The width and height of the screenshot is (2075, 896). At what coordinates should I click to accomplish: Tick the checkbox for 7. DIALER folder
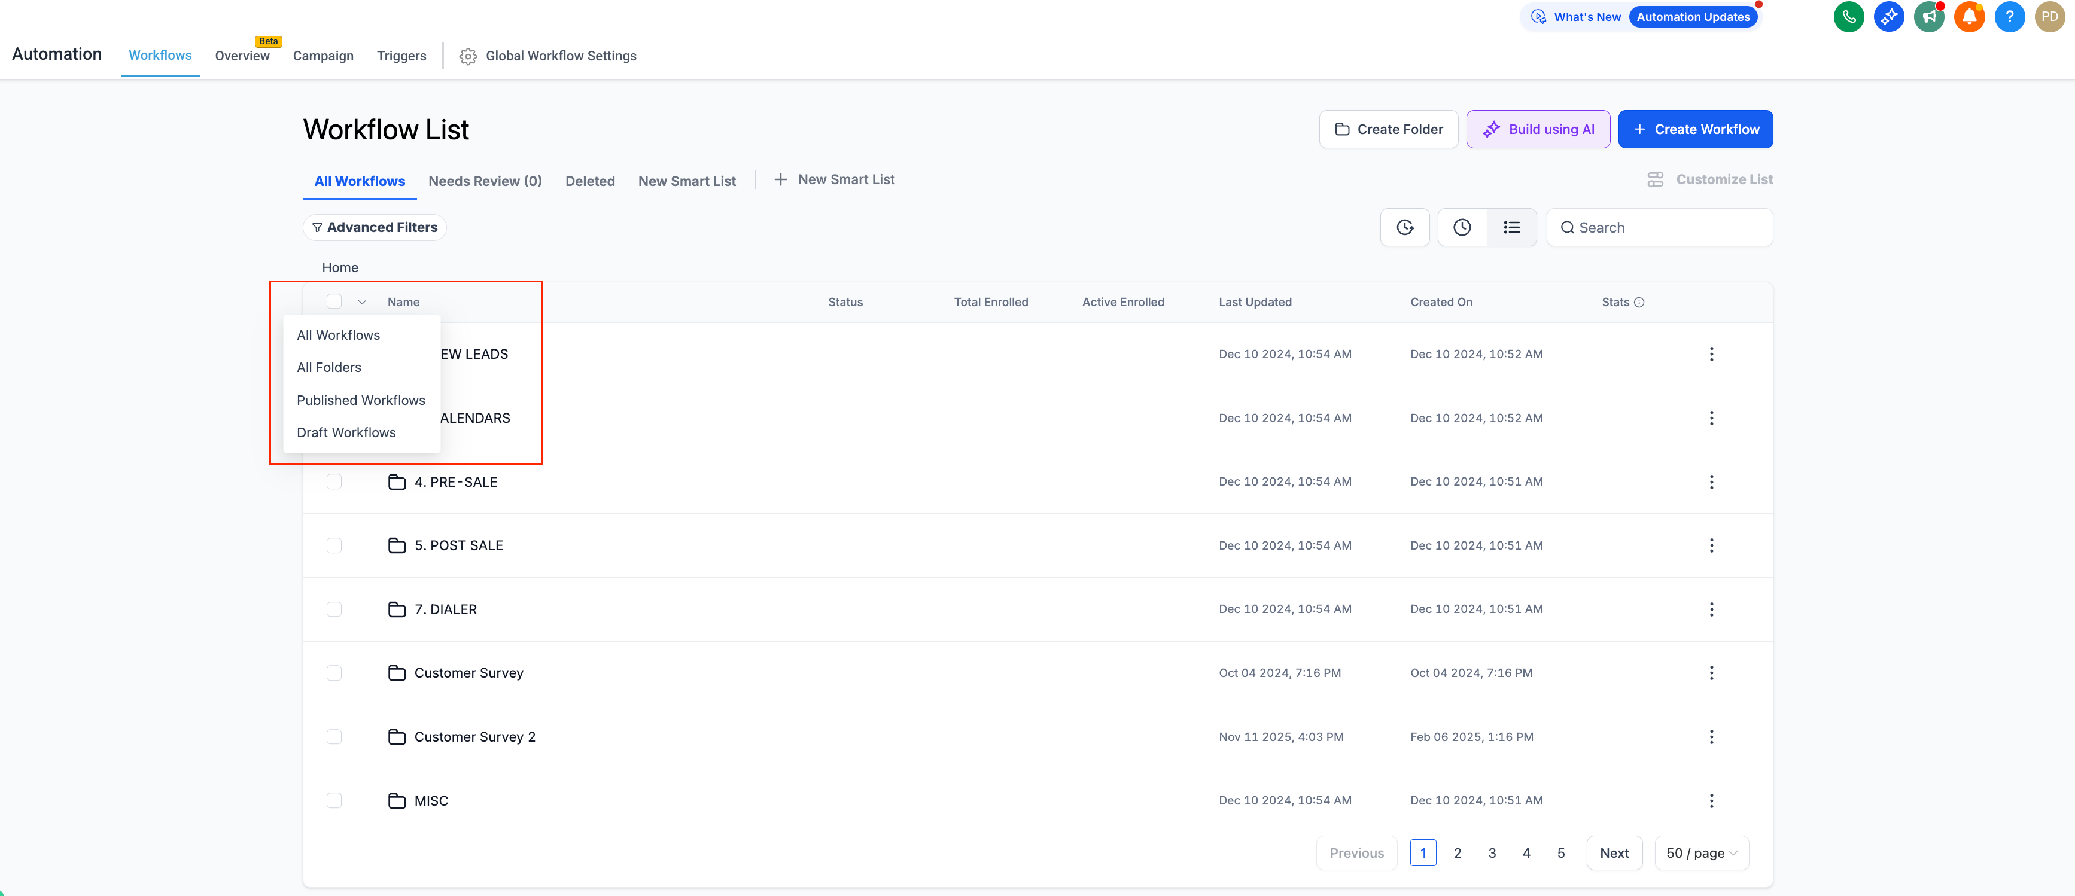coord(334,609)
